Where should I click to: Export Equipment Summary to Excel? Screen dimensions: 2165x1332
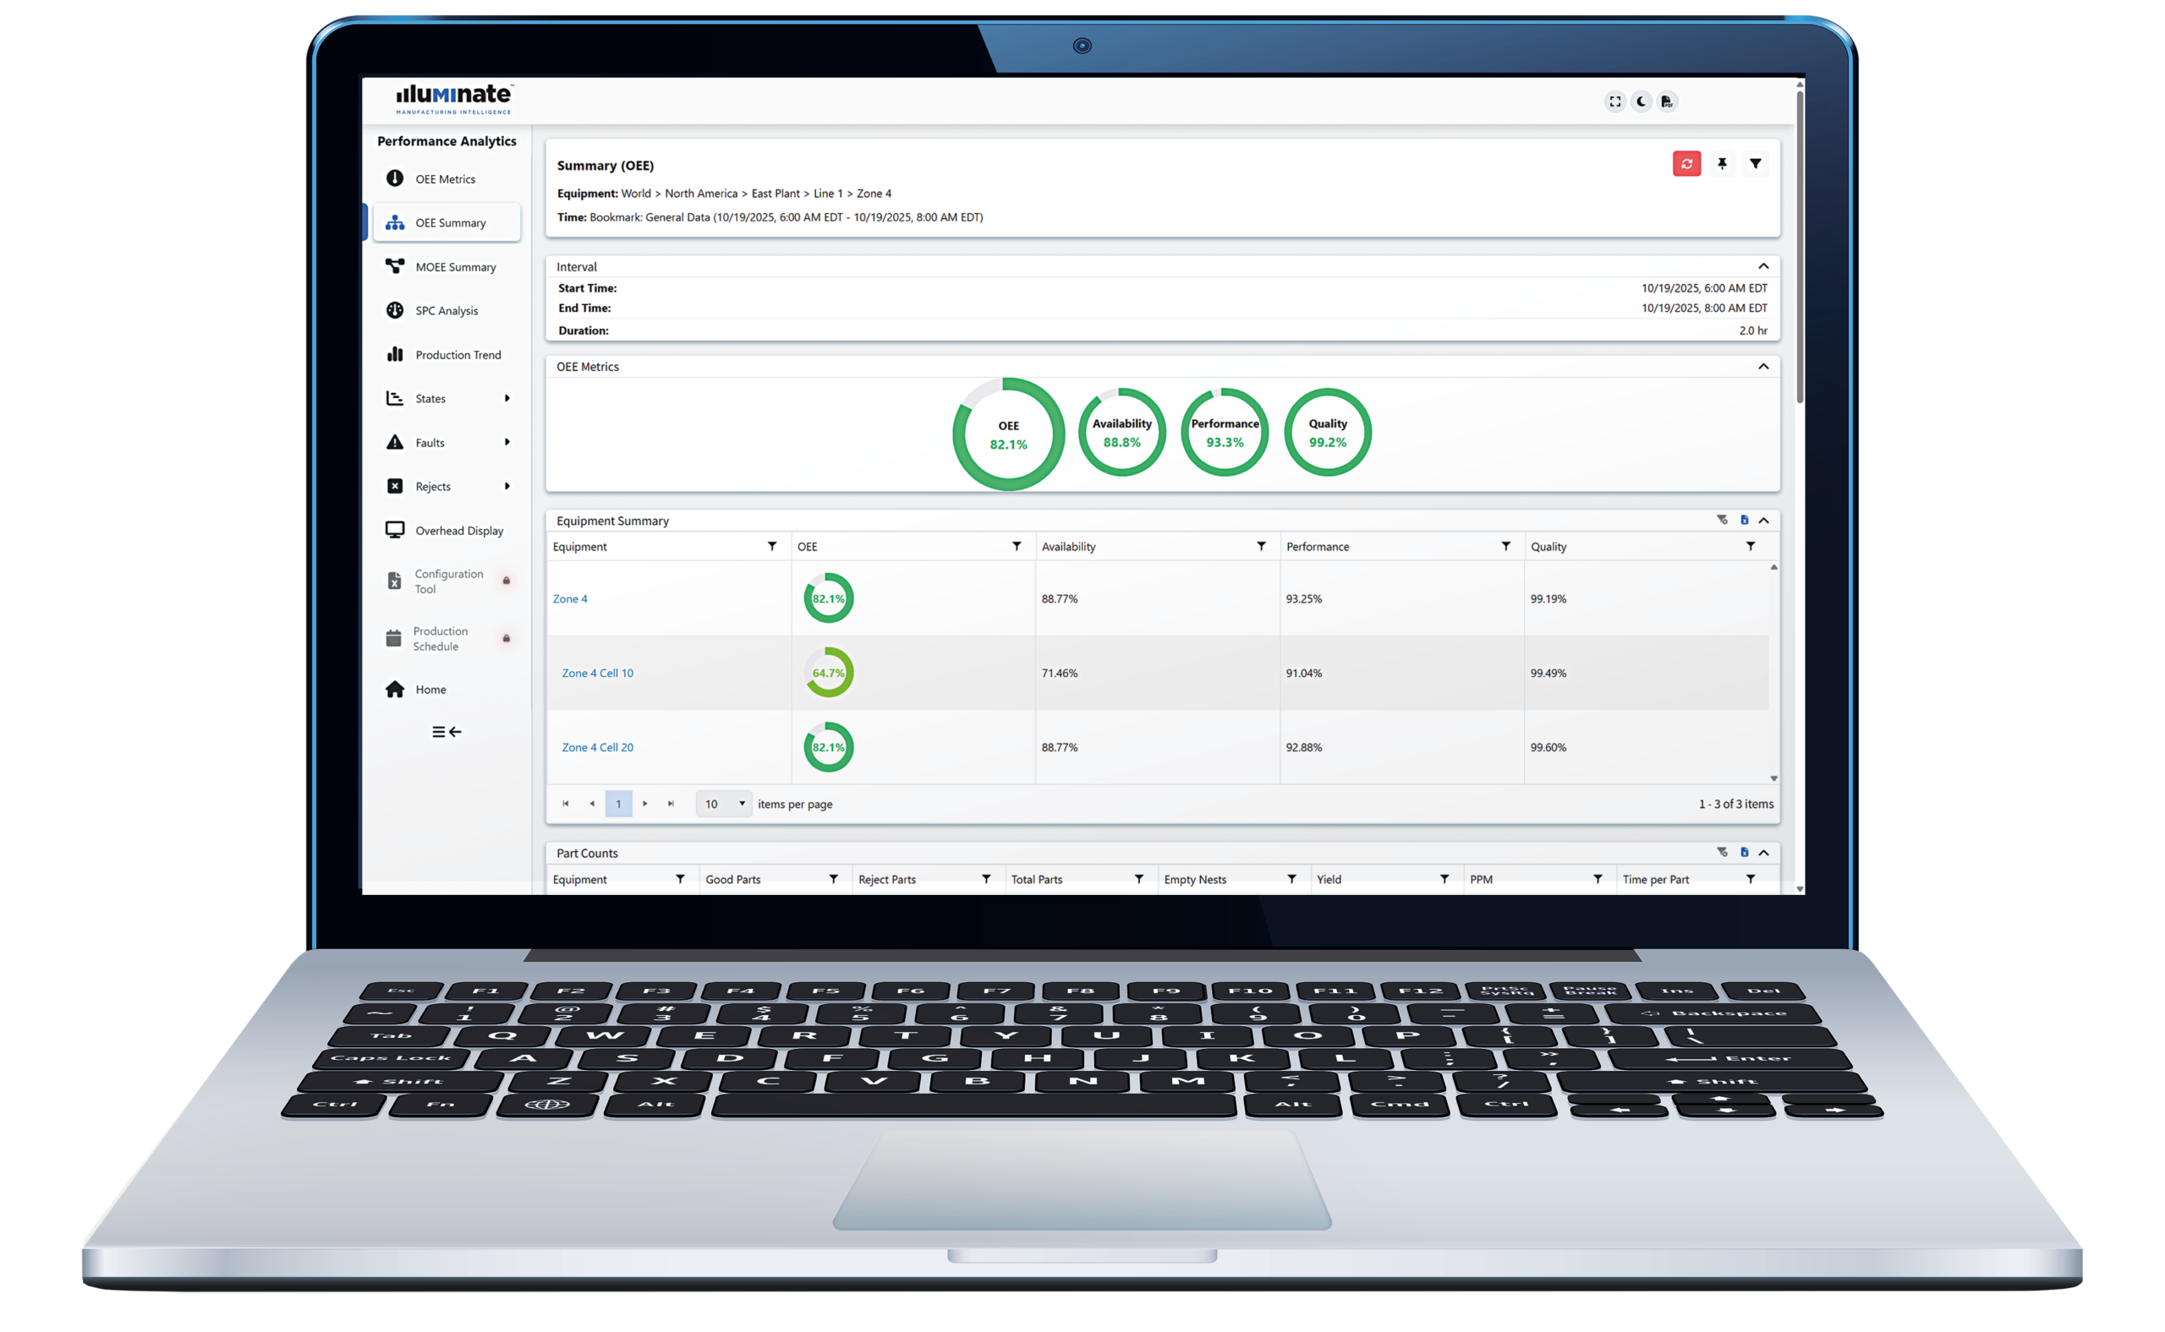click(x=1744, y=520)
